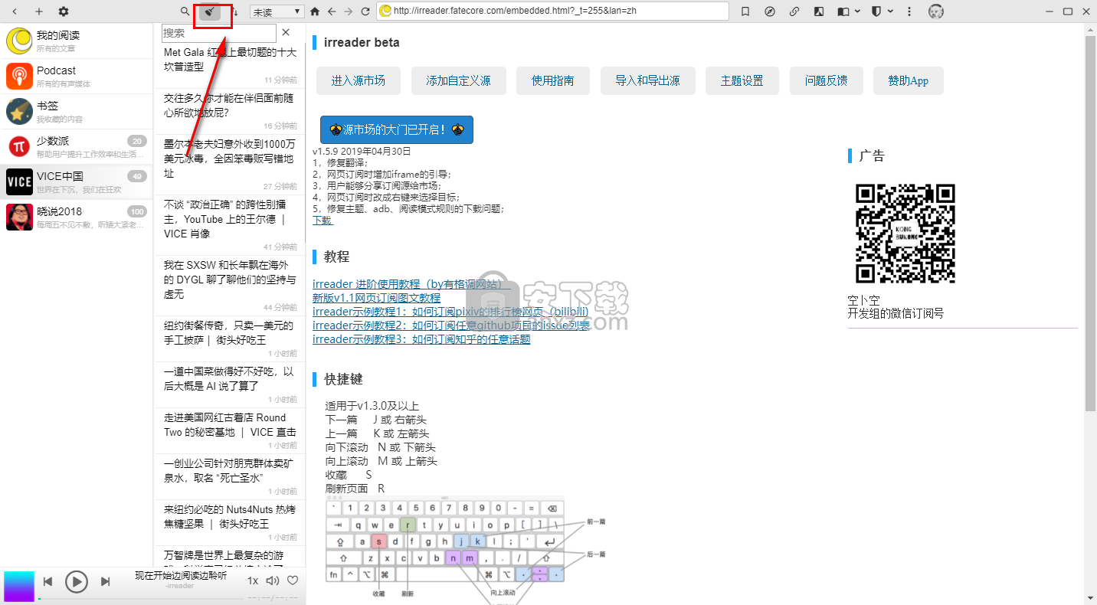Skip to previous audio track
Image resolution: width=1097 pixels, height=605 pixels.
[47, 582]
